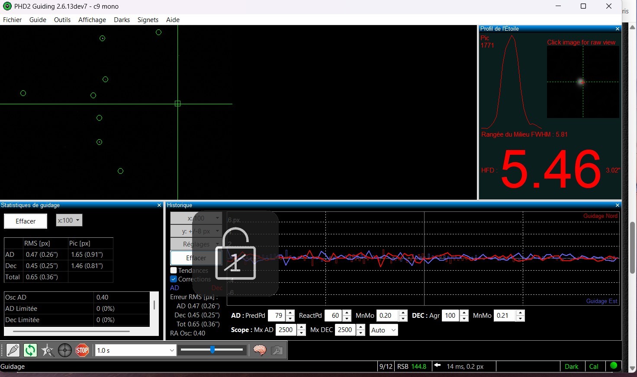Click the Cal indicator in status bar
The width and height of the screenshot is (637, 377).
594,366
